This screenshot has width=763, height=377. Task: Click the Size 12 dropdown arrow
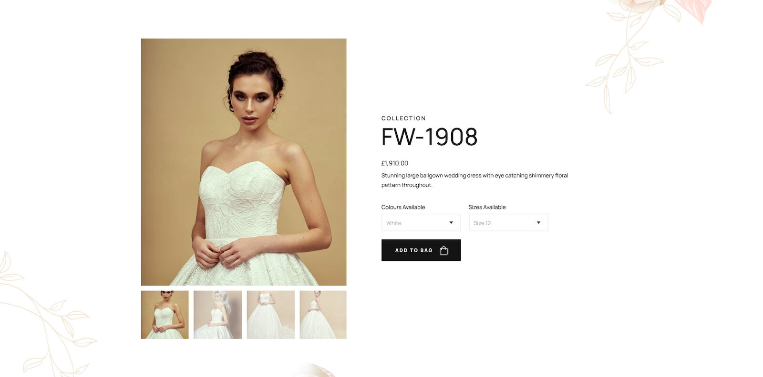(538, 223)
